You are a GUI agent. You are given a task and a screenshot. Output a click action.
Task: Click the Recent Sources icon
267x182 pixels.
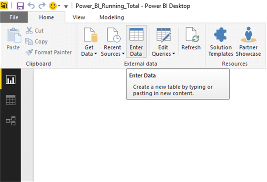click(114, 35)
